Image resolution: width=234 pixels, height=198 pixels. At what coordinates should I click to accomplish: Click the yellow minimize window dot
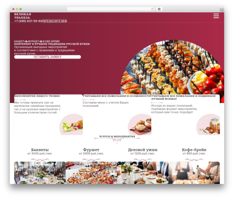point(17,9)
